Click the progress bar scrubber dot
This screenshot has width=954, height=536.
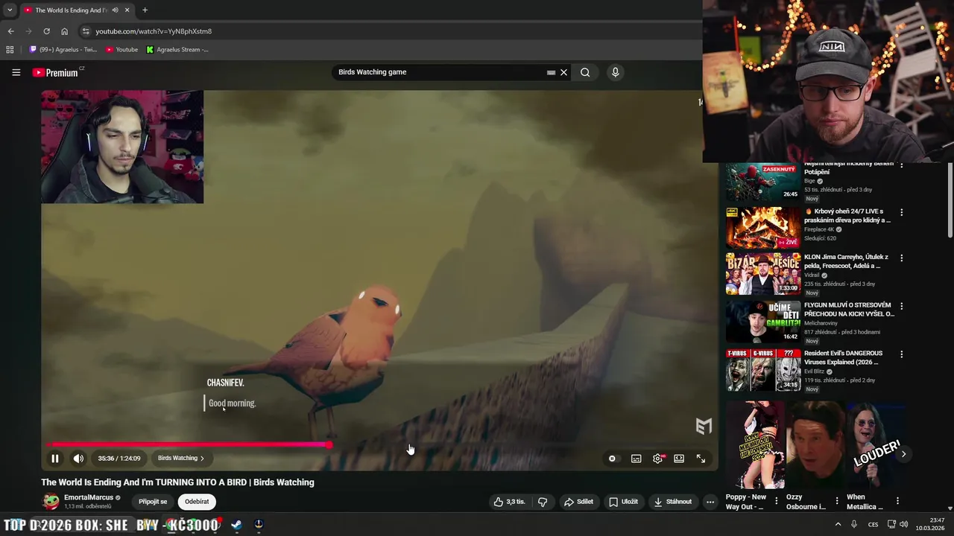point(329,445)
